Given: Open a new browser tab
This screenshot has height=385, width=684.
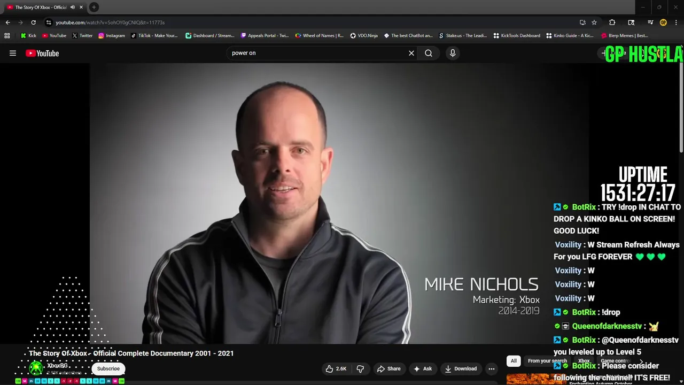Looking at the screenshot, I should 94,7.
